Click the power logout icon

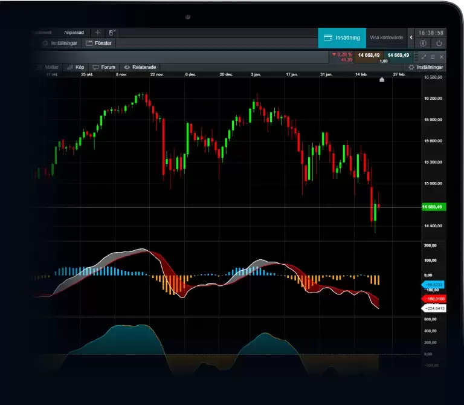pos(439,44)
